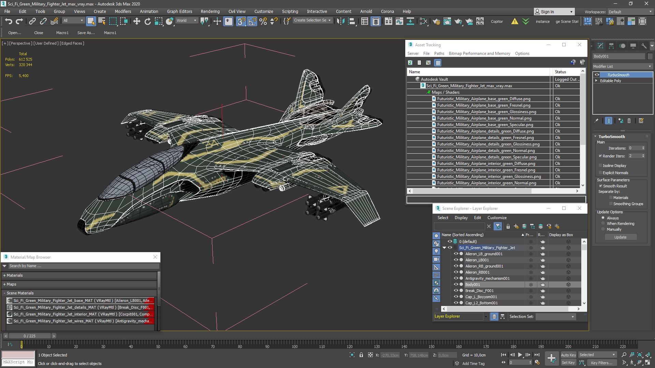This screenshot has width=655, height=368.
Task: Uncheck Smooth Result checkbox
Action: [x=600, y=186]
